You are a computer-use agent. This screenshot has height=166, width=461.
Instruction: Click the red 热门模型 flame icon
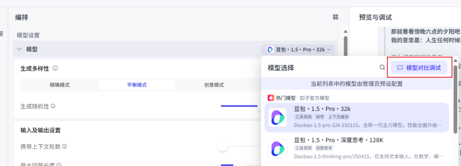[x=271, y=98]
